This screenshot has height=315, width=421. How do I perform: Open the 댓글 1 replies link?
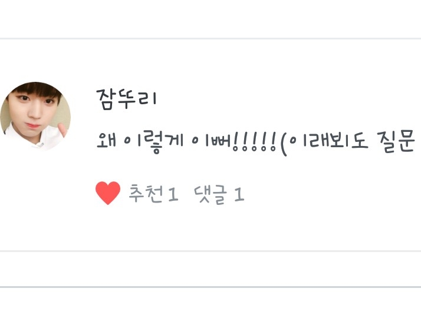[x=219, y=194]
